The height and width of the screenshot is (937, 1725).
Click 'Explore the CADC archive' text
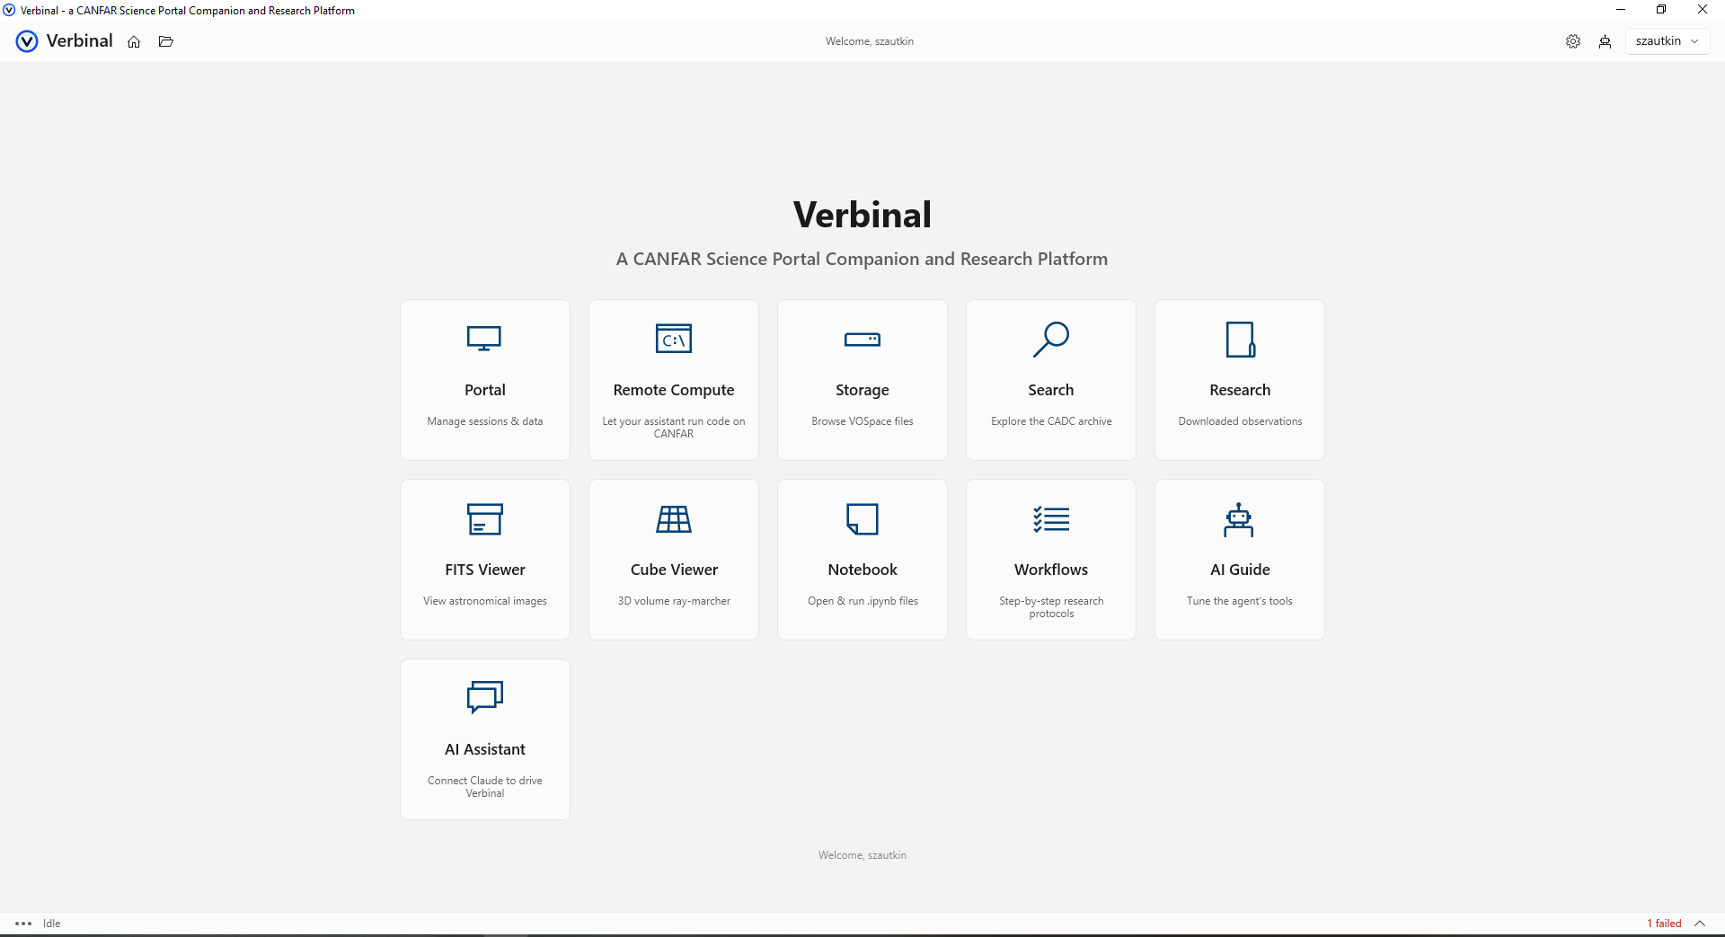pos(1051,421)
